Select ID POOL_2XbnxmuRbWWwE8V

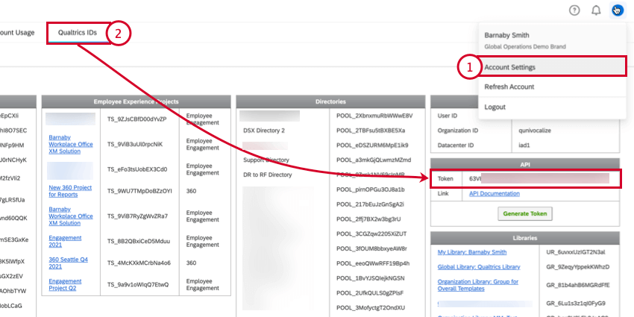pyautogui.click(x=374, y=116)
